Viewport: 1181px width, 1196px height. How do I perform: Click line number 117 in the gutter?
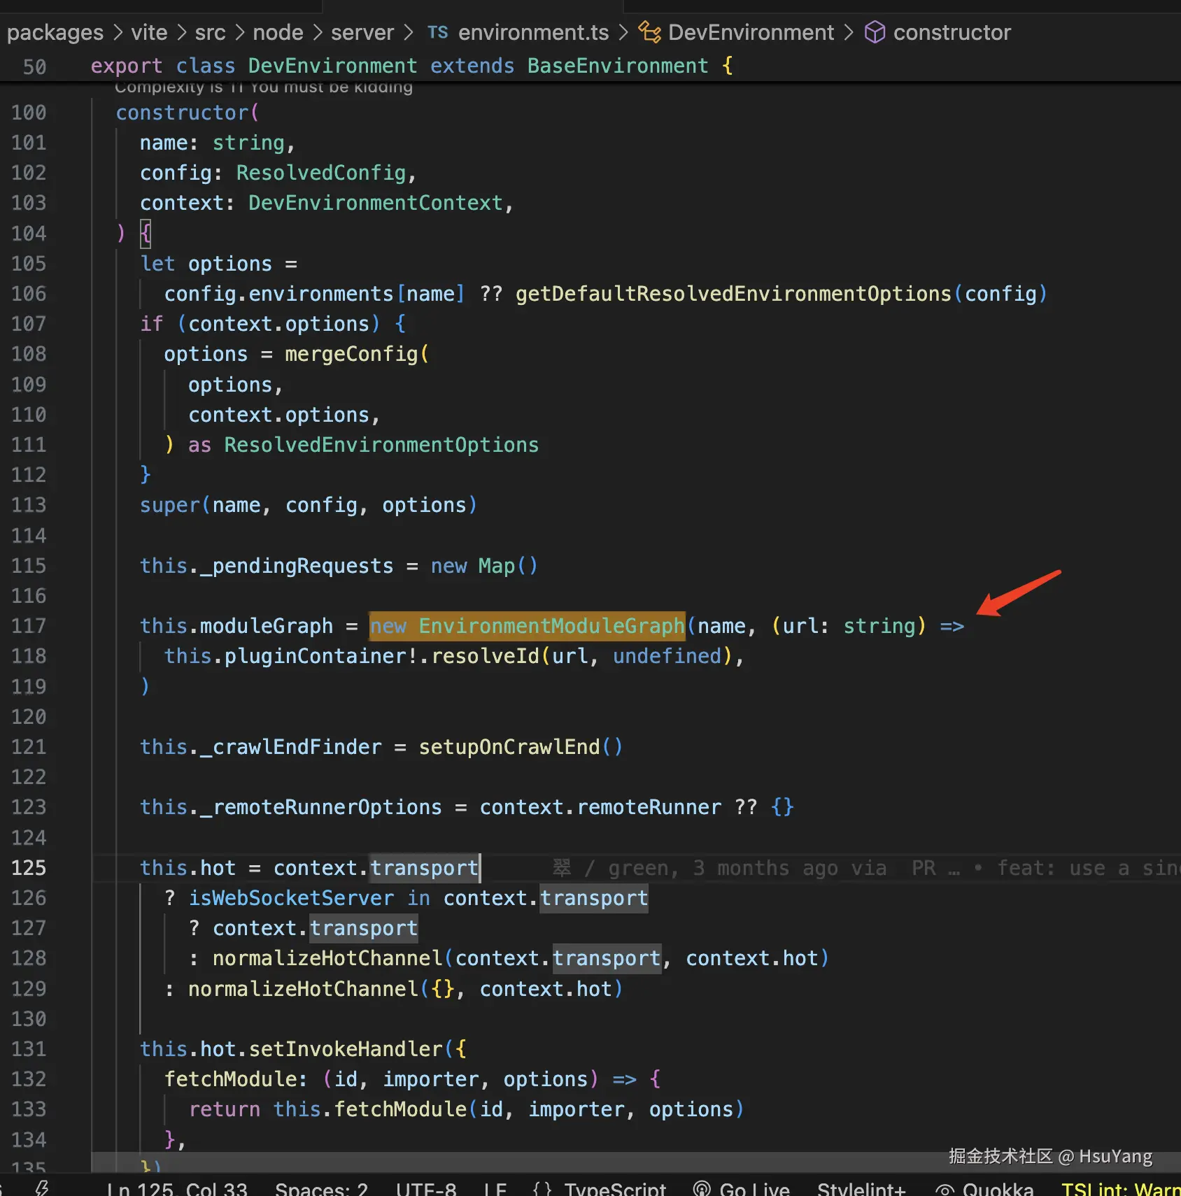click(29, 626)
